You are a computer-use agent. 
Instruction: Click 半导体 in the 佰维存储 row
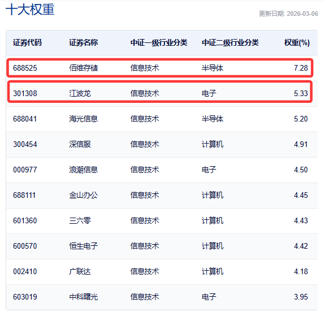tap(213, 68)
